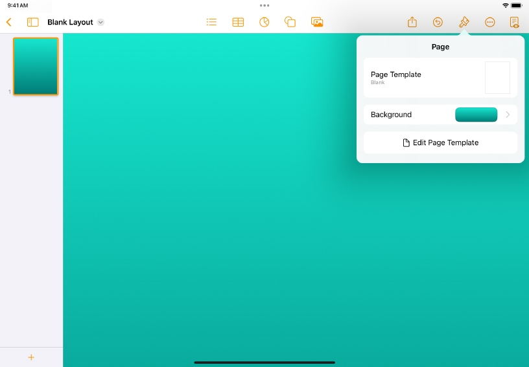
Task: Expand the Background options chevron
Action: coord(508,115)
